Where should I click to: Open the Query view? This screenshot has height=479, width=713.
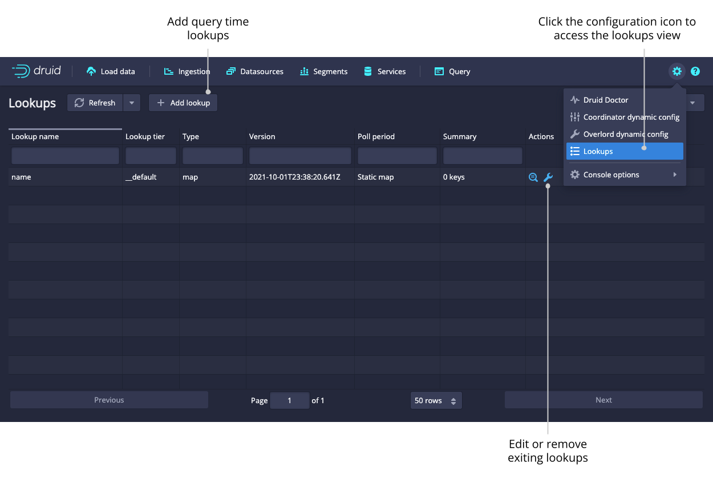coord(452,71)
